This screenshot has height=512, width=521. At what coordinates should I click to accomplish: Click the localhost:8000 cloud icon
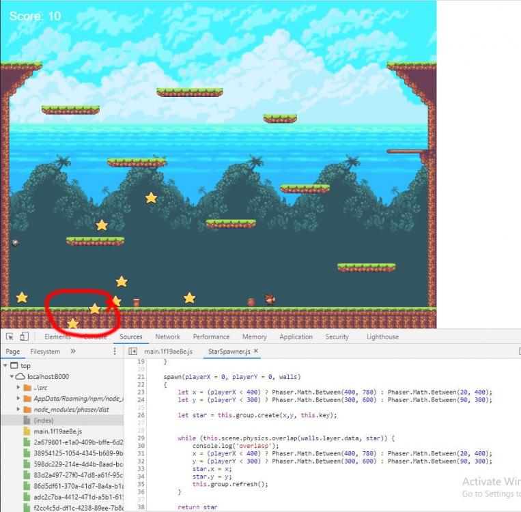(x=20, y=376)
